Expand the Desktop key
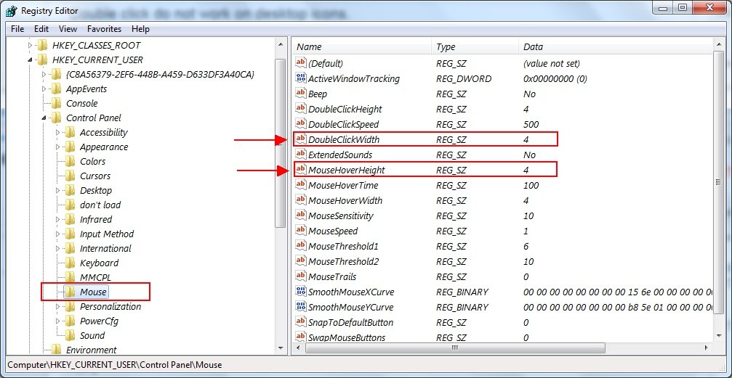This screenshot has height=378, width=732. point(58,190)
